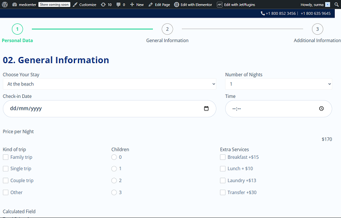Viewport: 341px width, 218px height.
Task: Call the +1 800 635 9645 phone number
Action: point(315,13)
